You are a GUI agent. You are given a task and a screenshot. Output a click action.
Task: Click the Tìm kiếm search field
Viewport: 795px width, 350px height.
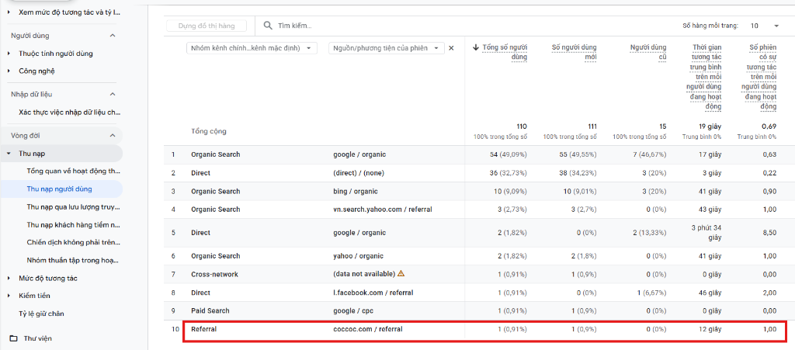(294, 26)
